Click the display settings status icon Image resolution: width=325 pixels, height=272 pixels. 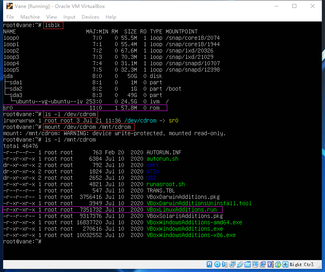tap(255, 264)
